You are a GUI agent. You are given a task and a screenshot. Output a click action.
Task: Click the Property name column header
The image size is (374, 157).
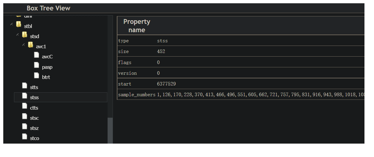(137, 26)
